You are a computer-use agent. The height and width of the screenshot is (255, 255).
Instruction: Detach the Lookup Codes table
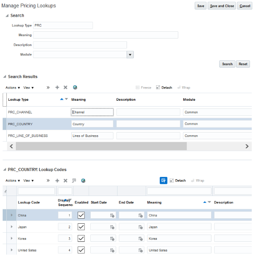[178, 181]
